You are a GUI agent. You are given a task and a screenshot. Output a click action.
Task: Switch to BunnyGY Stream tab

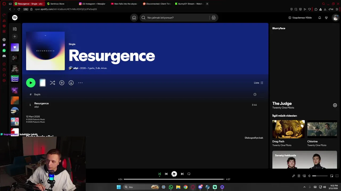coord(189,4)
